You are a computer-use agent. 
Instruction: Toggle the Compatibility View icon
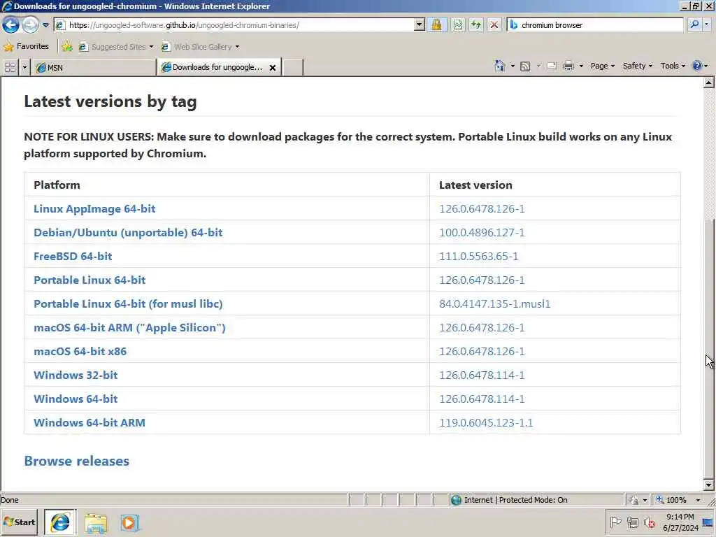click(457, 25)
